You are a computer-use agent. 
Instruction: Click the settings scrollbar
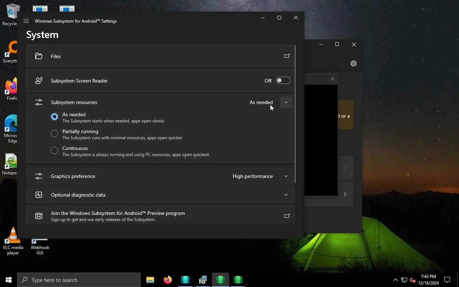tap(295, 114)
